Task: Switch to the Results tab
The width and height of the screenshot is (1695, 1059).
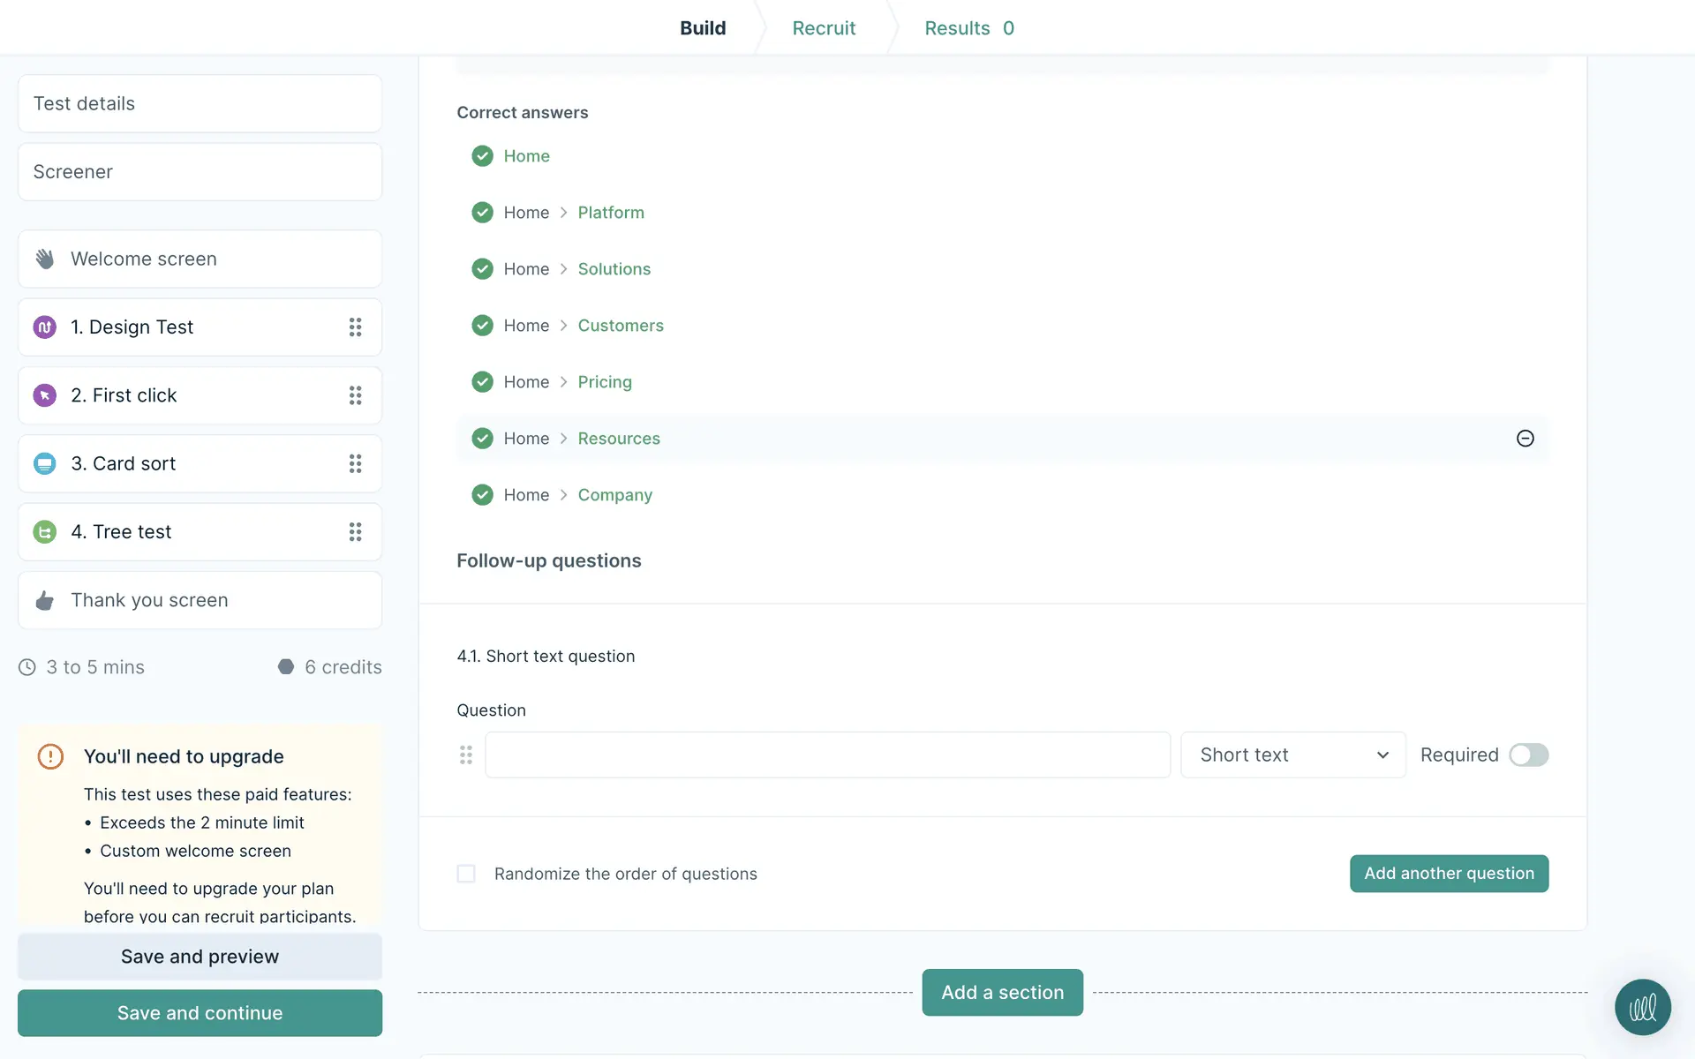Action: click(x=968, y=28)
